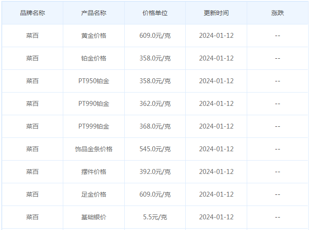The height and width of the screenshot is (230, 310).
Task: Click the 368.0元/克 price cell
Action: pyautogui.click(x=155, y=126)
